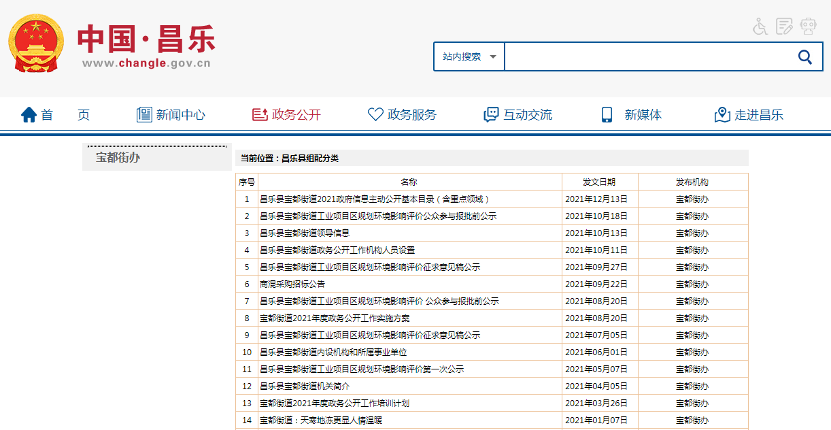Image resolution: width=831 pixels, height=430 pixels.
Task: Open 宝都街道2021年度政务公开工作实施方案
Action: [335, 318]
